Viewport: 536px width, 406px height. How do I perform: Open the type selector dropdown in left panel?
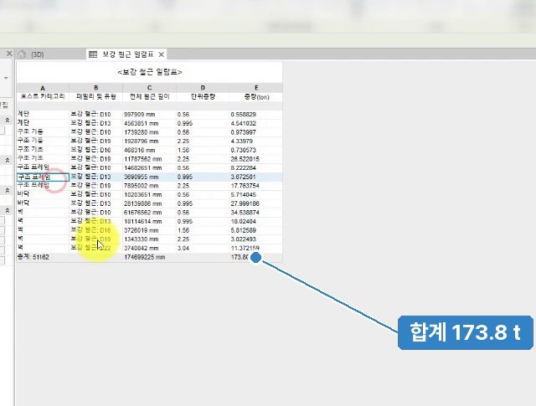[x=6, y=78]
